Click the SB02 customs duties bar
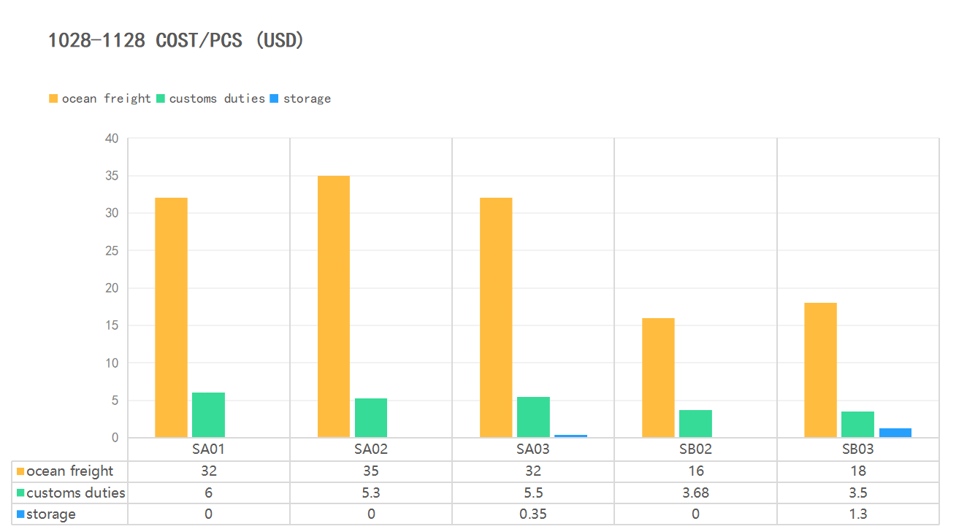The height and width of the screenshot is (529, 967). [695, 424]
